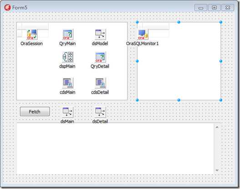Image resolution: width=240 pixels, height=189 pixels.
Task: Click the top-right selection handle of right grid
Action: tap(220, 22)
